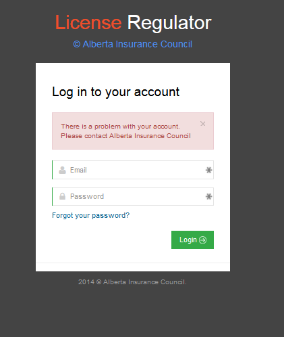This screenshot has height=337, width=284.
Task: Click the 'There is a problem' alert line
Action: [x=120, y=127]
